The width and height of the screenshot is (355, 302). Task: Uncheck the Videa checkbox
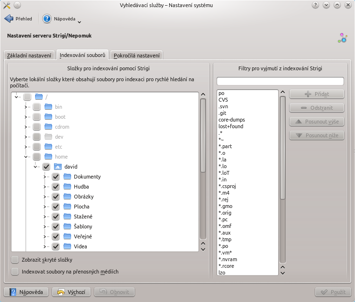[56, 246]
